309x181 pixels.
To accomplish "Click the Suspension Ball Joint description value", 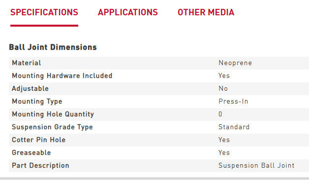I will coord(256,165).
